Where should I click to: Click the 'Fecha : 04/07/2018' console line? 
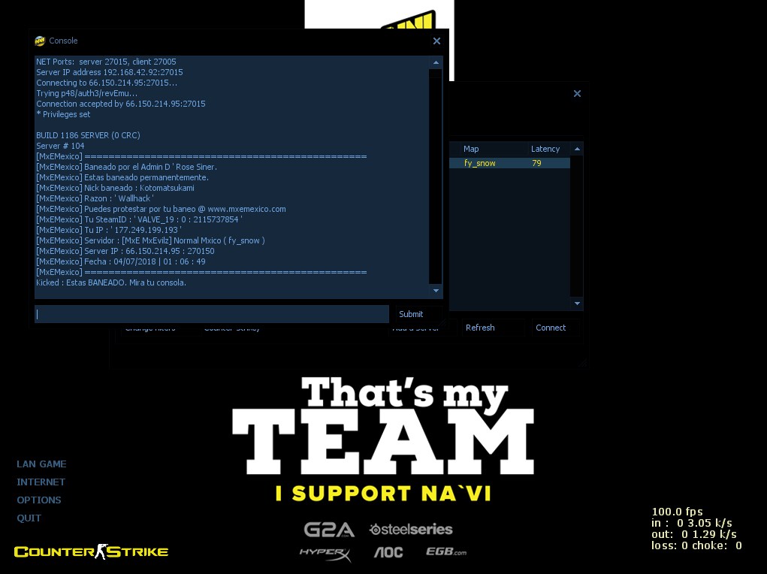[121, 261]
